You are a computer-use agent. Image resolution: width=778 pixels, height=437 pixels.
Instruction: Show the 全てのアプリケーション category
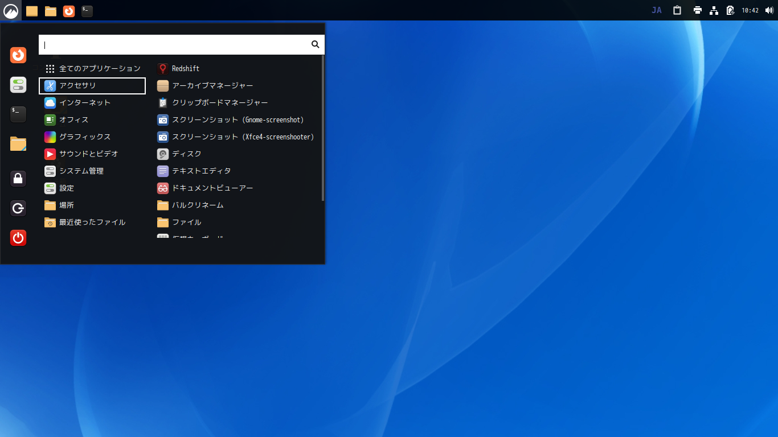pyautogui.click(x=92, y=69)
